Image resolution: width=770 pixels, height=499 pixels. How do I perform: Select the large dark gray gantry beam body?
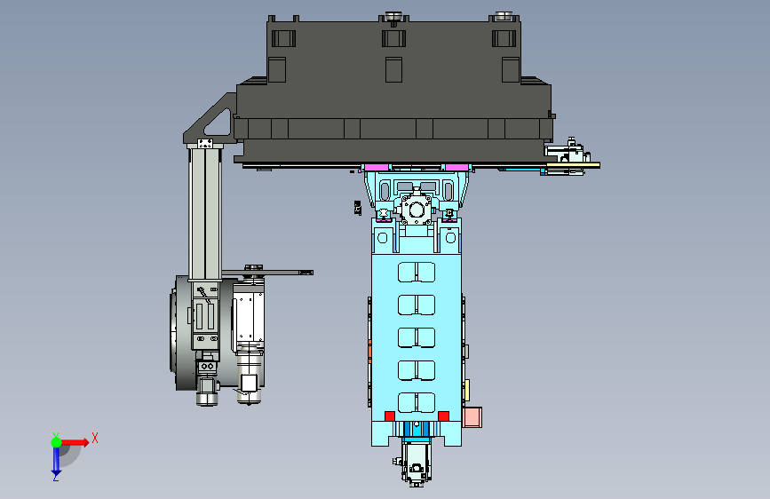[393, 93]
